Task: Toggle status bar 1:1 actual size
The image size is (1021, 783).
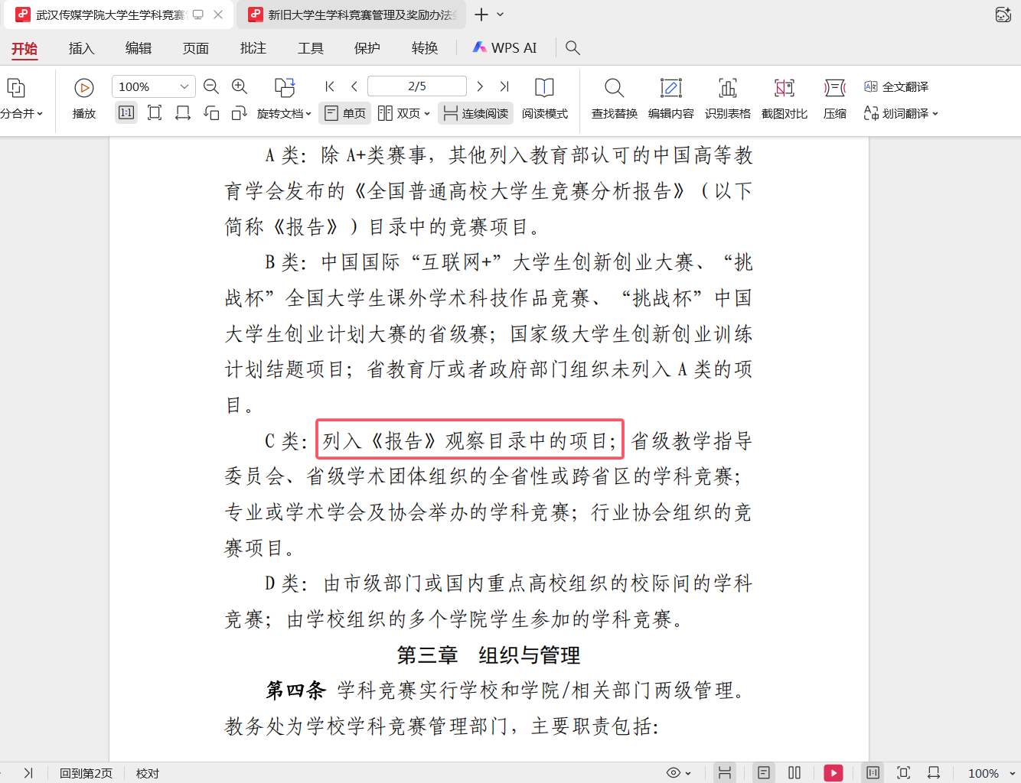Action: [x=873, y=773]
